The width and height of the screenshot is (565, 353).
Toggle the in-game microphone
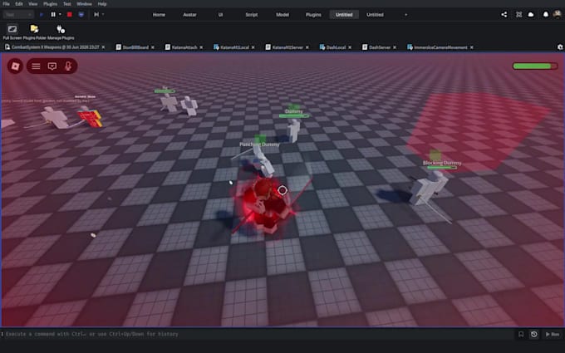pyautogui.click(x=68, y=66)
